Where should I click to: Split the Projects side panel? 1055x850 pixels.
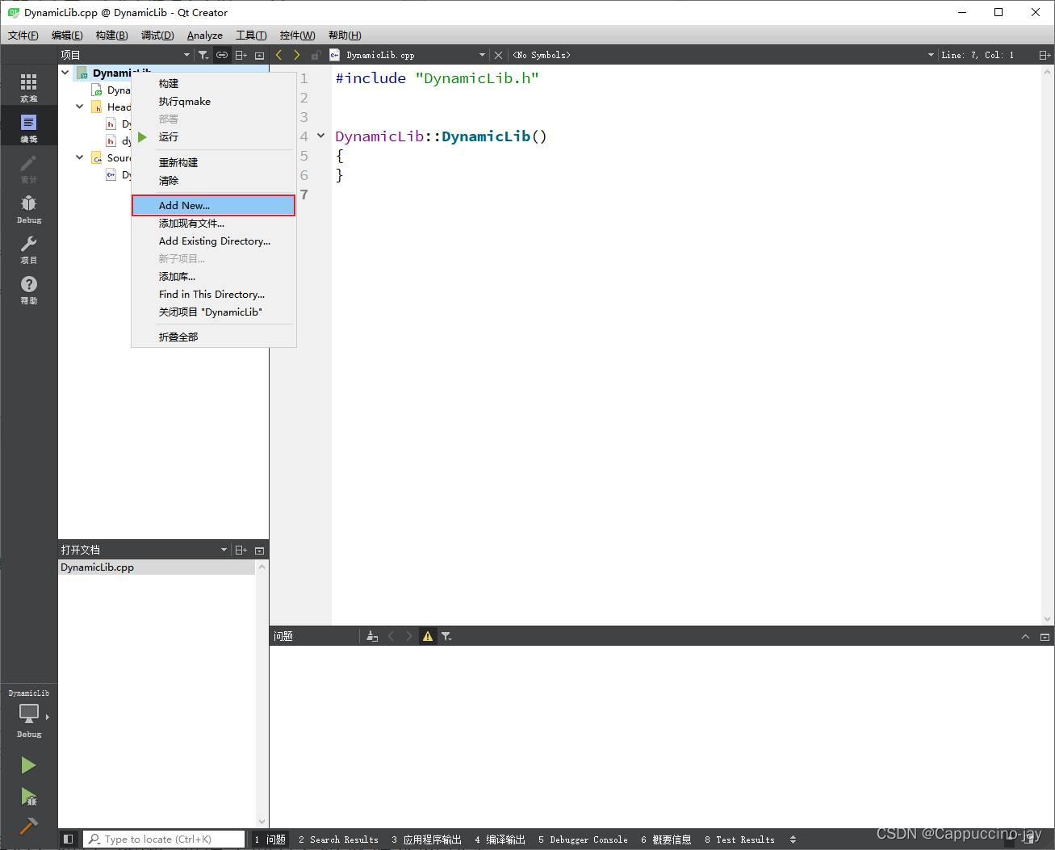pyautogui.click(x=241, y=55)
